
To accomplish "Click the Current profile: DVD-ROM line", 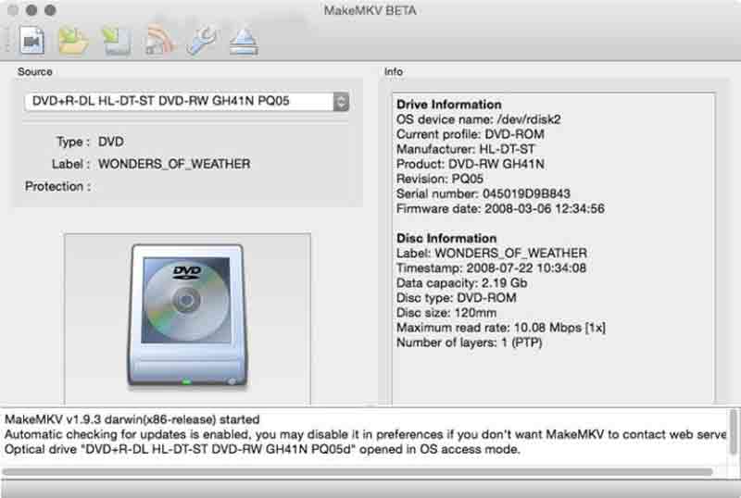I will tap(471, 134).
